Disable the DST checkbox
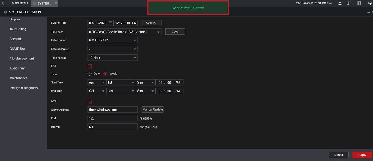Viewport: 373px width, 161px height. (90, 66)
